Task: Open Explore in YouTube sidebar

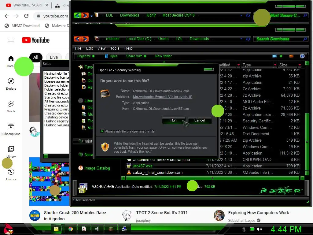Action: coord(11,84)
